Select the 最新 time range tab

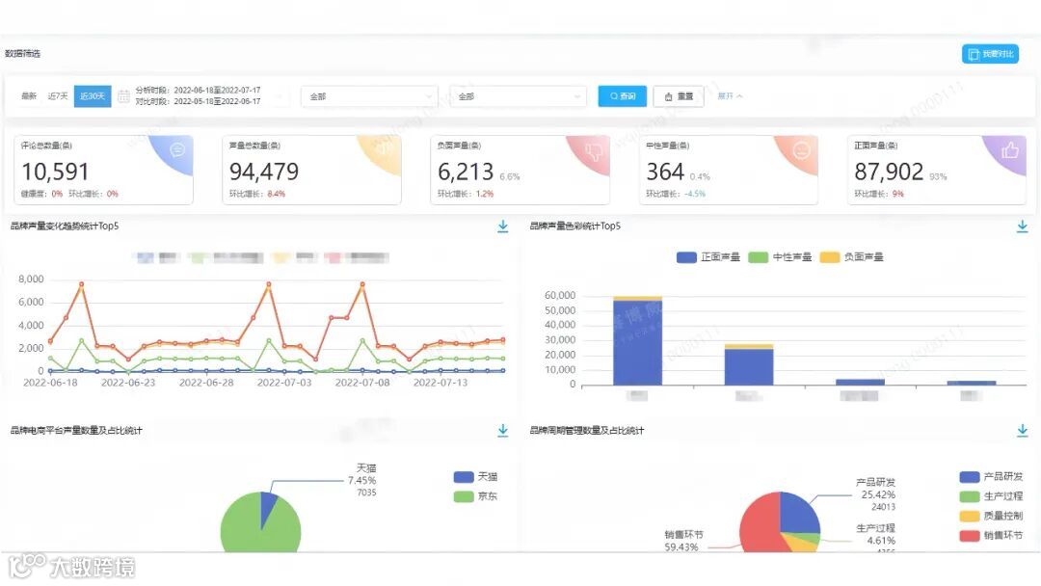click(x=29, y=96)
